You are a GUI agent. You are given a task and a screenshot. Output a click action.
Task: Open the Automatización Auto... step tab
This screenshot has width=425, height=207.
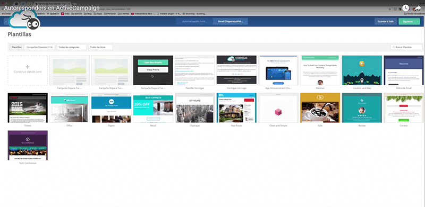tap(194, 21)
